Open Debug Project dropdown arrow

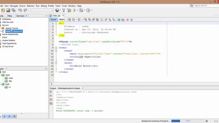tap(85, 10)
